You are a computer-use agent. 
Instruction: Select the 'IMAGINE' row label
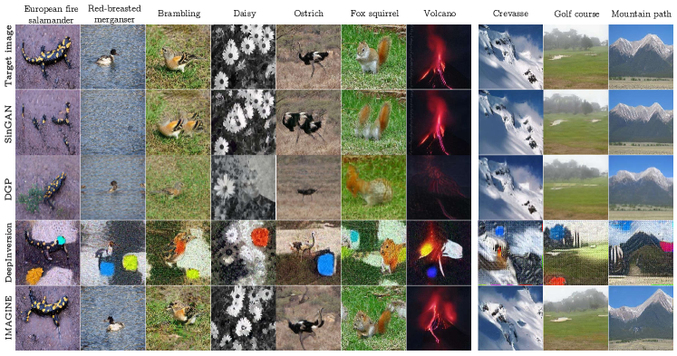tap(9, 319)
